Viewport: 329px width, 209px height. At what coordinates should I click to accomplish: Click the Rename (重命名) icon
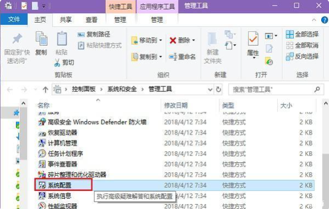click(173, 57)
